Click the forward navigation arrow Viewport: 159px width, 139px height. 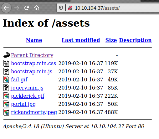[17, 8]
